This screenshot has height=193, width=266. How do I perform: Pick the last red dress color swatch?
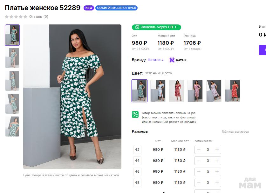[x=232, y=91]
